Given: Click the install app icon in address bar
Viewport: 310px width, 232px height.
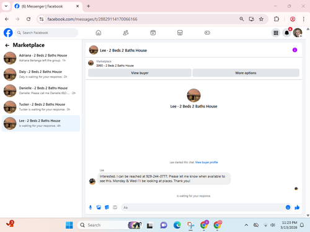Looking at the screenshot, I should (251, 19).
